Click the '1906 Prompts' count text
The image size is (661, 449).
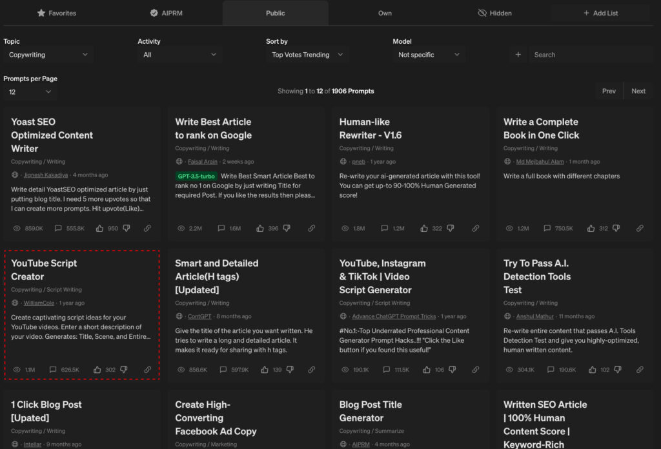tap(352, 91)
